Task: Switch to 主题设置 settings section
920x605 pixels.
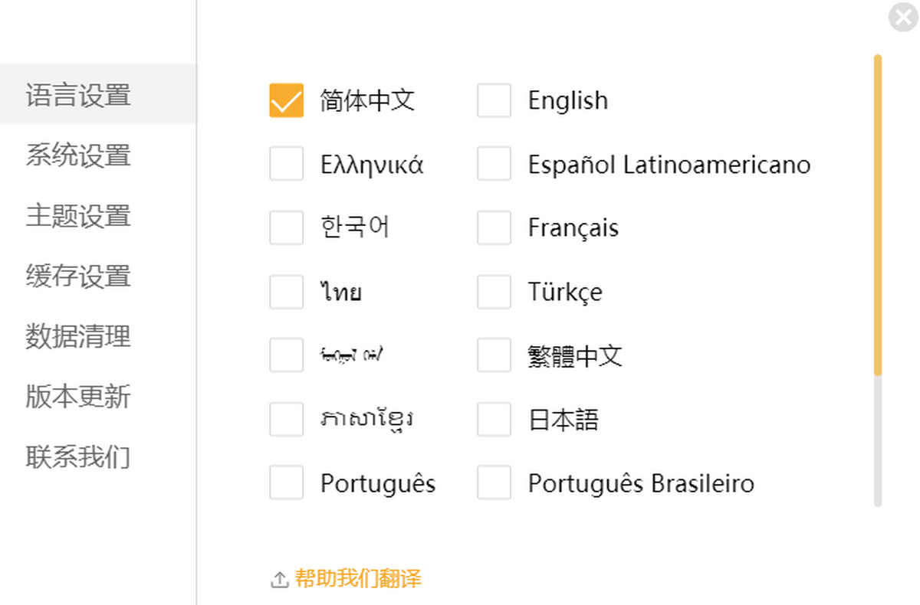Action: pyautogui.click(x=78, y=216)
